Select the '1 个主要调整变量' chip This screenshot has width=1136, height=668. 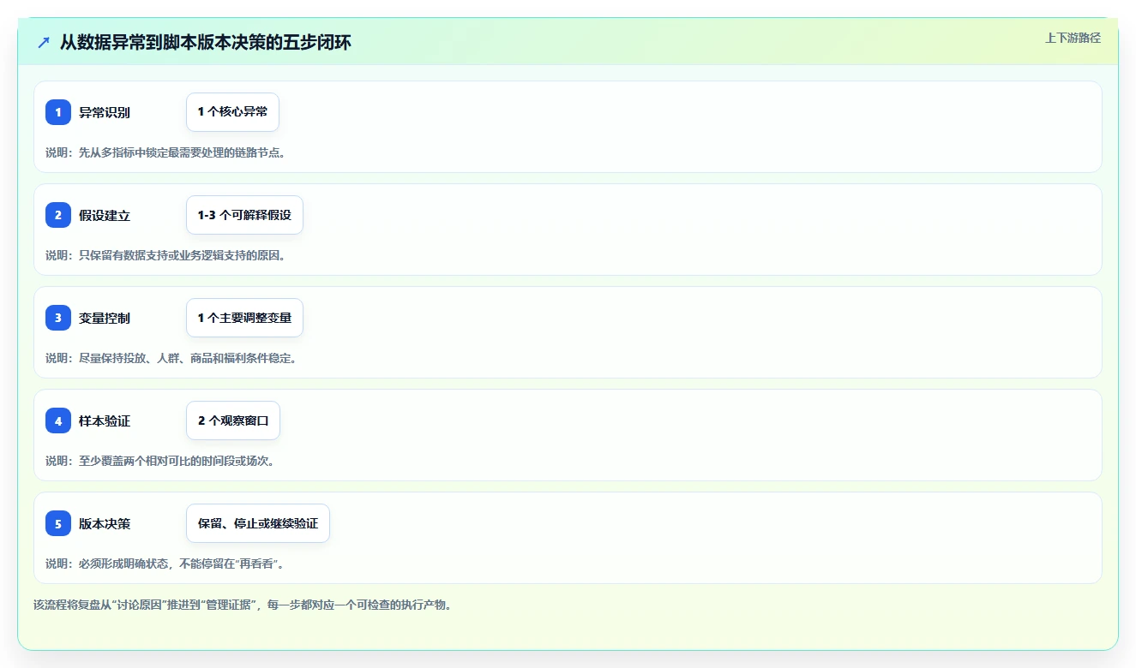244,318
